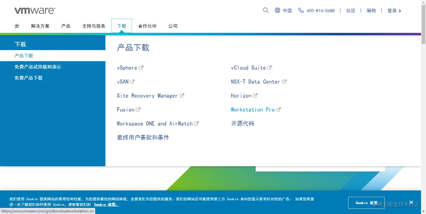Open the 解决方案 menu
Image resolution: width=426 pixels, height=214 pixels.
point(40,26)
